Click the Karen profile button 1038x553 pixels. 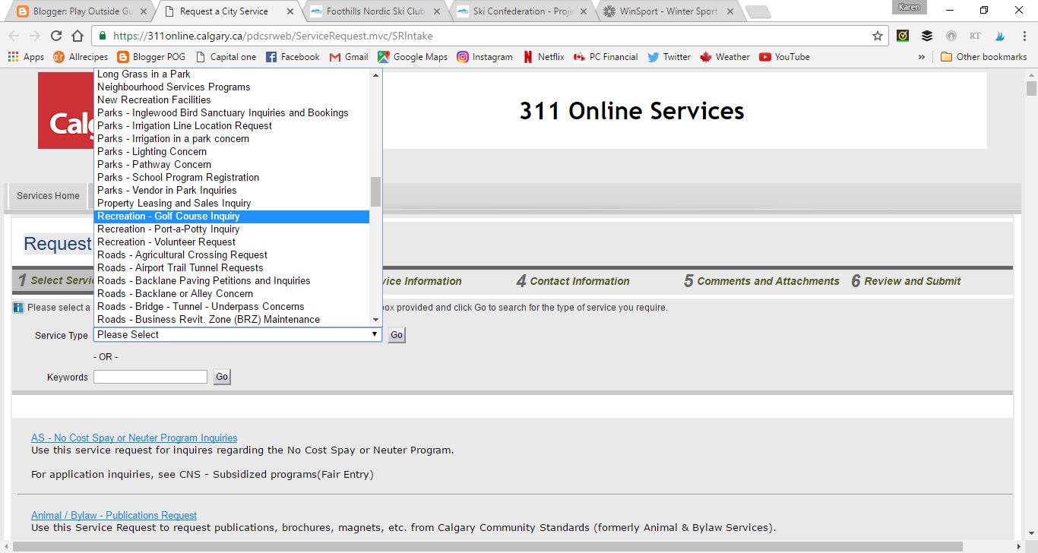(x=910, y=7)
